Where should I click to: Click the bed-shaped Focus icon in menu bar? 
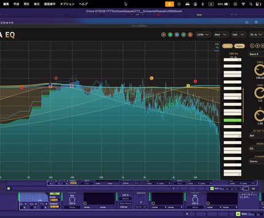pyautogui.click(x=187, y=4)
